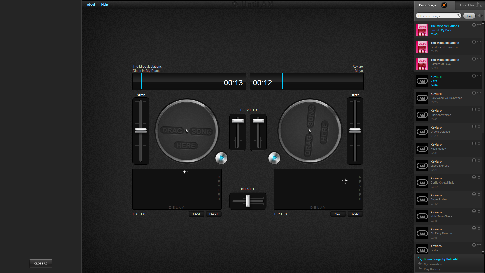Download Businesswoman song
The height and width of the screenshot is (273, 485).
pyautogui.click(x=474, y=110)
